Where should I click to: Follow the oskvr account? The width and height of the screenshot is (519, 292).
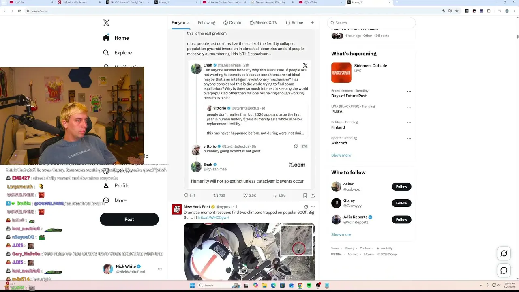click(x=401, y=187)
